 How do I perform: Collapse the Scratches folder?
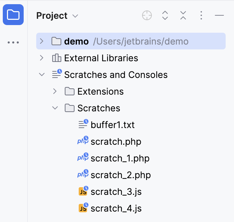tap(55, 108)
